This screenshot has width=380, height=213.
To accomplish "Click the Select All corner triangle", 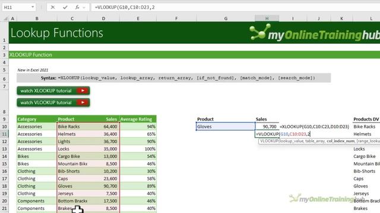I will (5, 18).
